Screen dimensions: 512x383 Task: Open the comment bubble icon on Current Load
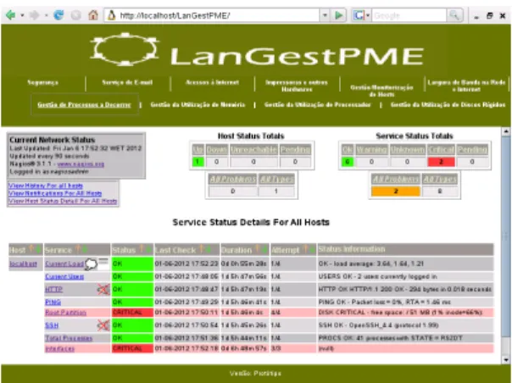point(91,264)
